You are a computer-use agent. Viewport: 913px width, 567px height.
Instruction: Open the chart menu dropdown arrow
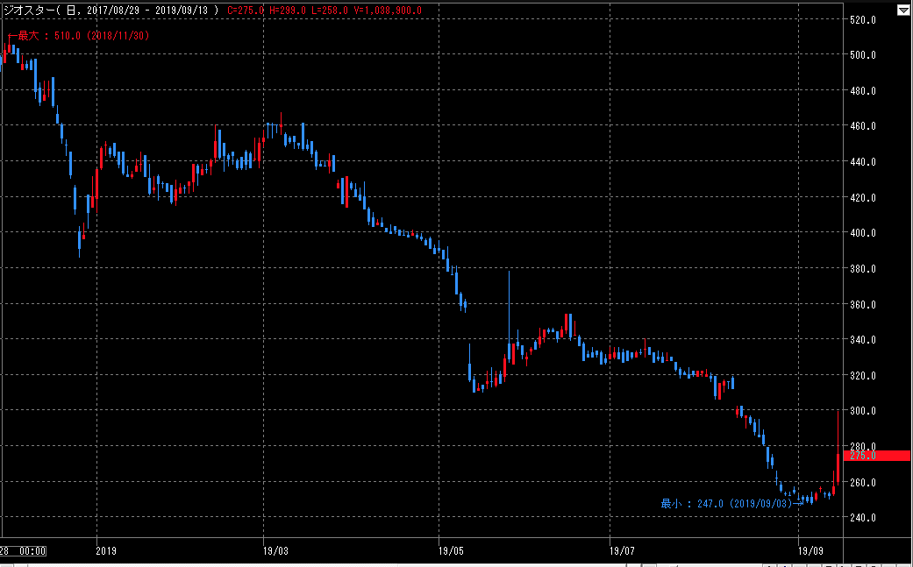tap(903, 10)
